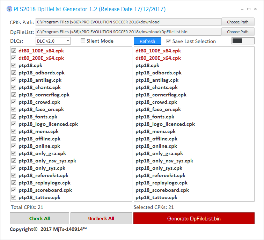Select ptp18_antilag.cpk in right selected list
Screen dimensions: 264x240
click(x=157, y=80)
